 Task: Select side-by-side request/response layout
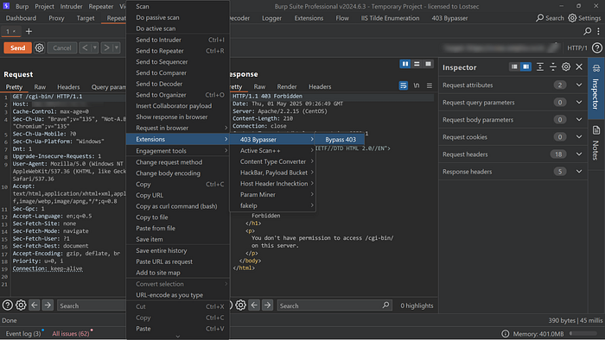(x=405, y=64)
